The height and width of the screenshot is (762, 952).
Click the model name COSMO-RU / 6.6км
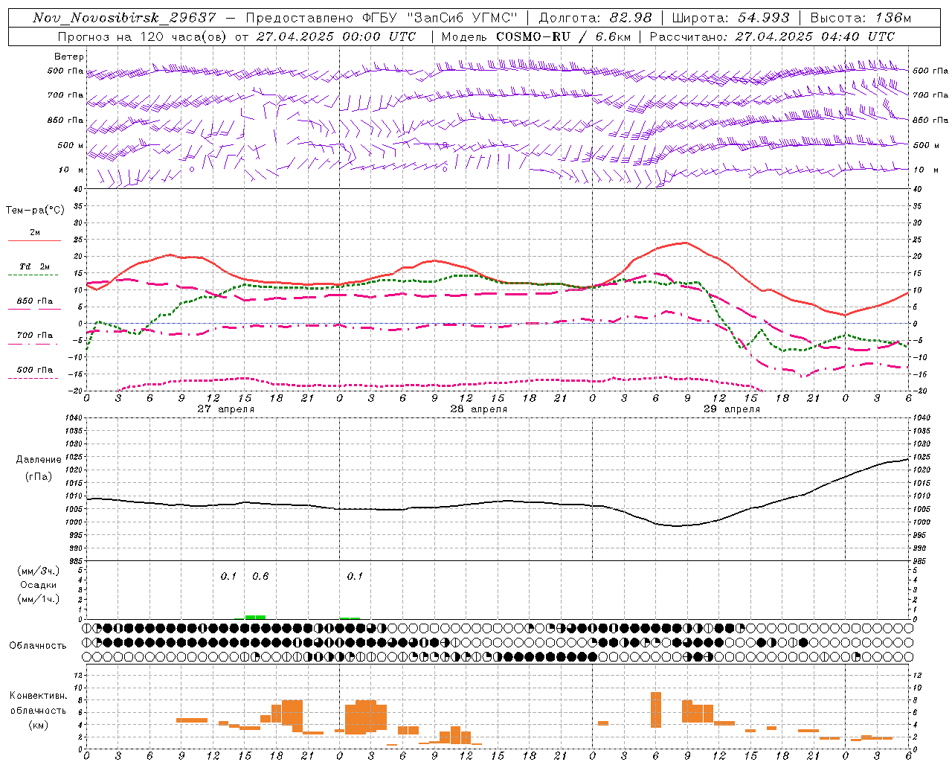[563, 36]
